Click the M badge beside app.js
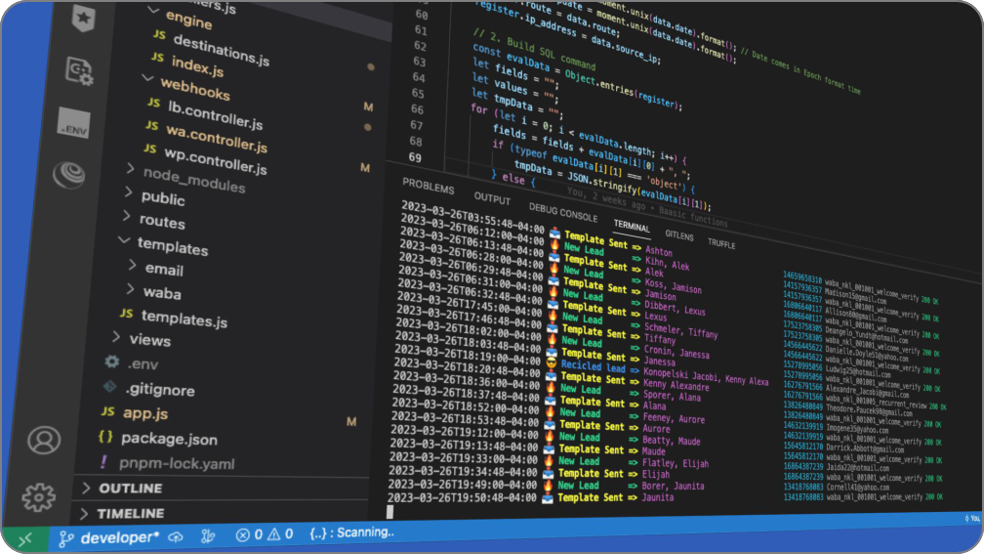Viewport: 984px width, 554px height. (x=351, y=421)
